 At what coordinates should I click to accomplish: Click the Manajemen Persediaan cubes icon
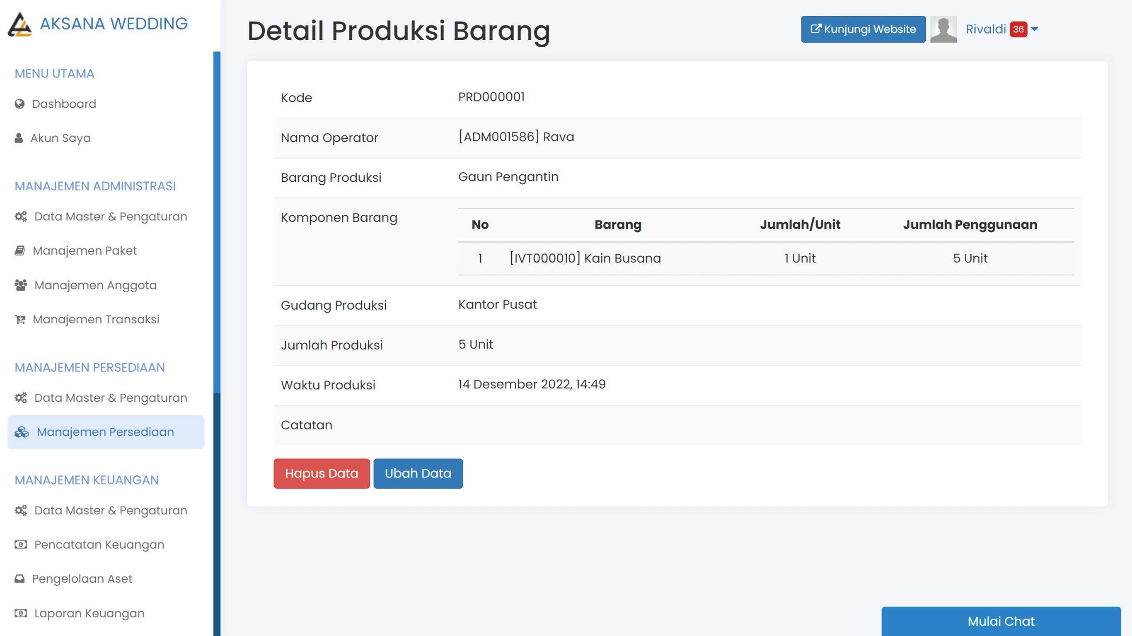point(21,432)
